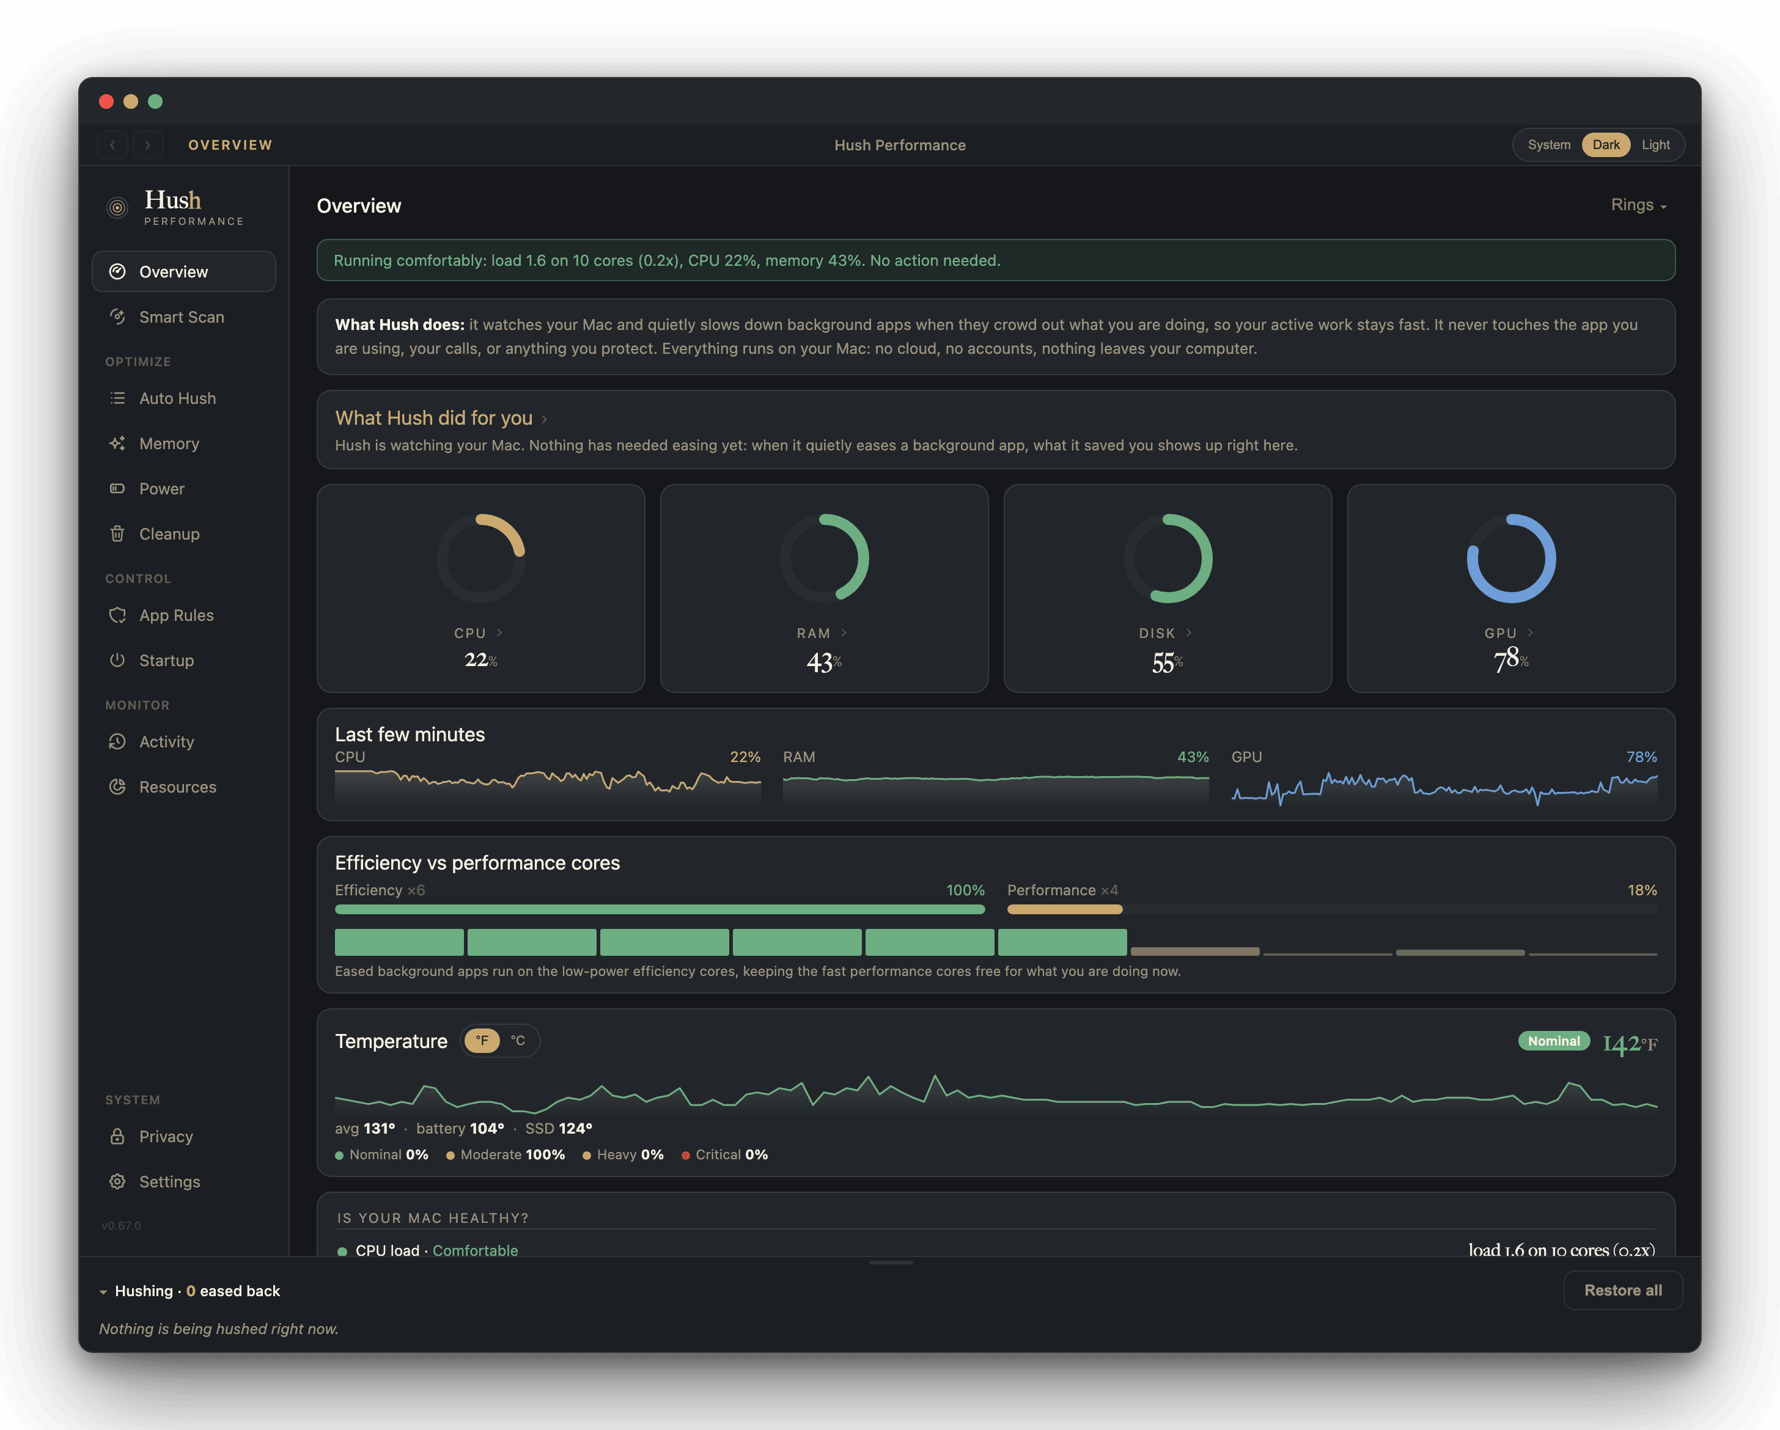1780x1430 pixels.
Task: Open DISK details via its chevron
Action: point(1189,632)
